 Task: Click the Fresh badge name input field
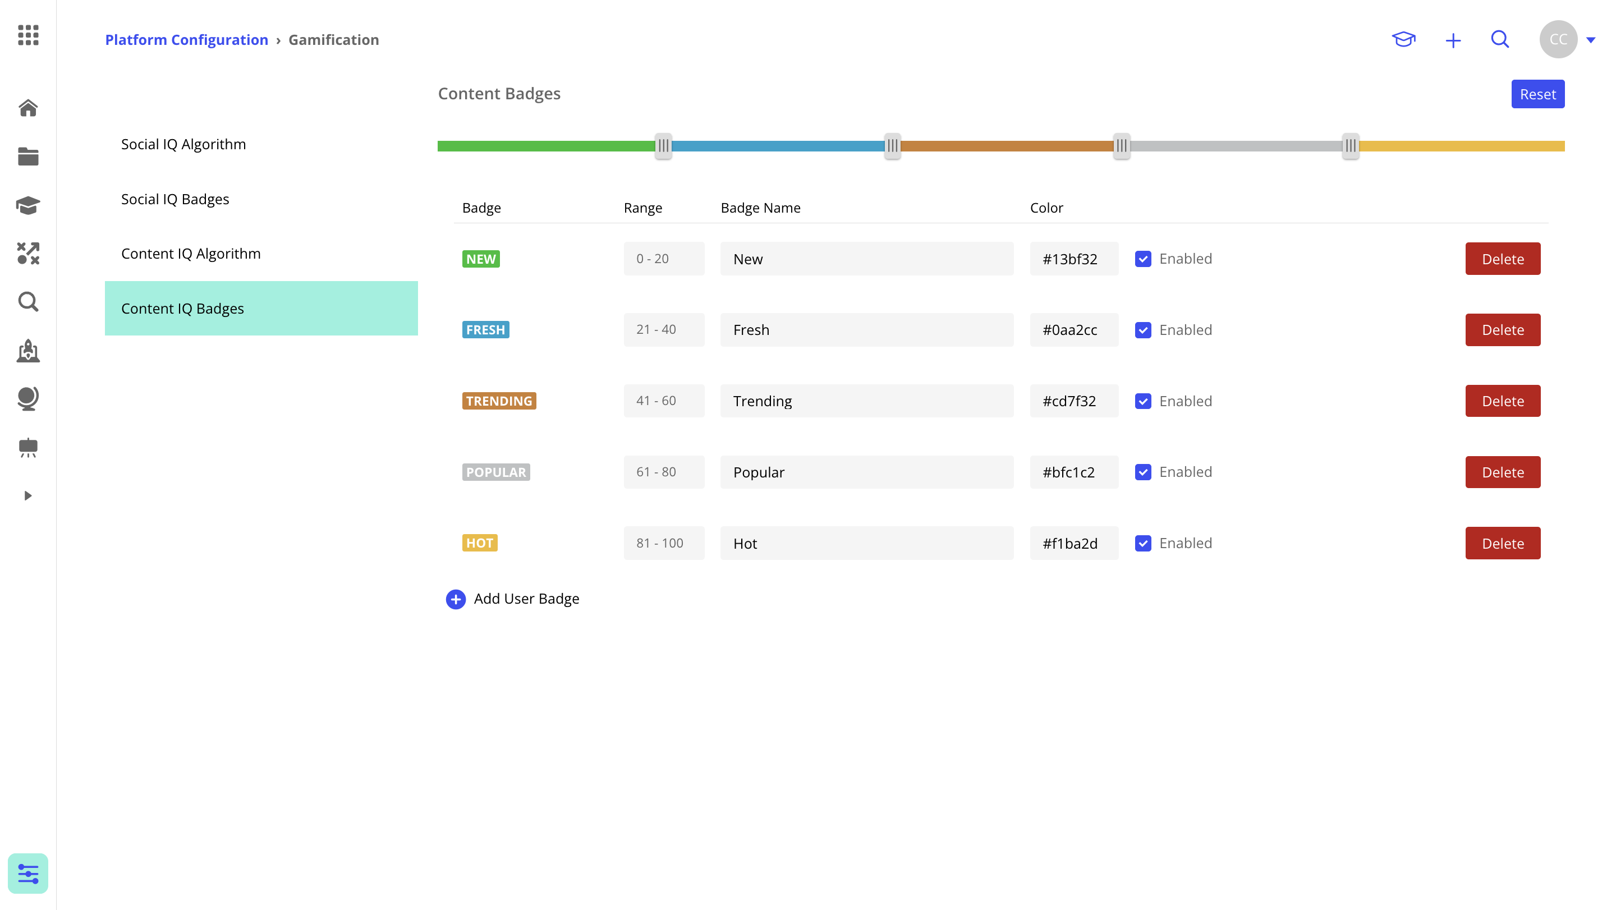[866, 330]
